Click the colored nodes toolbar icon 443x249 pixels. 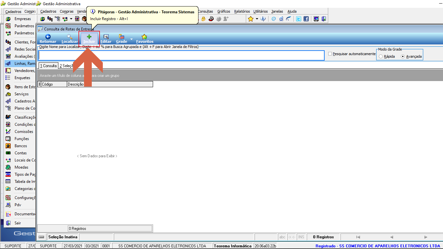65,19
